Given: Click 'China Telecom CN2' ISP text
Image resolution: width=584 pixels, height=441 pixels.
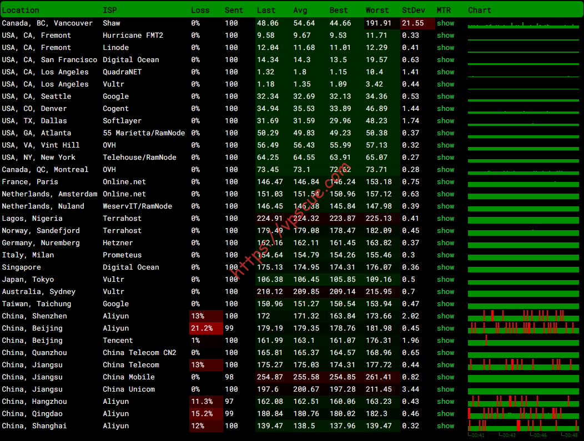Looking at the screenshot, I should tap(139, 353).
